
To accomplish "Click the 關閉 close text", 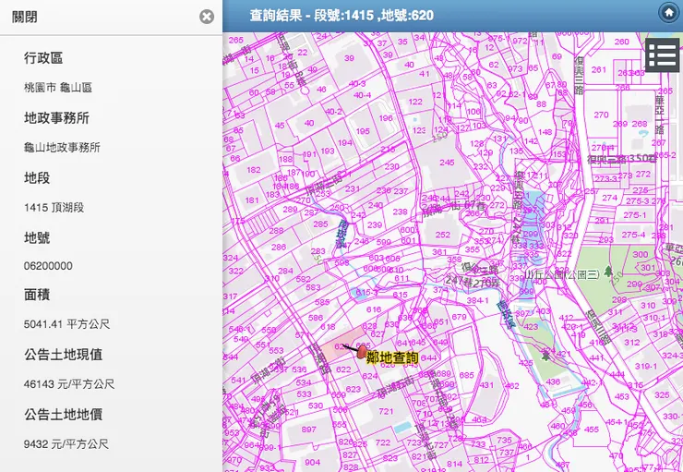I will pyautogui.click(x=25, y=17).
